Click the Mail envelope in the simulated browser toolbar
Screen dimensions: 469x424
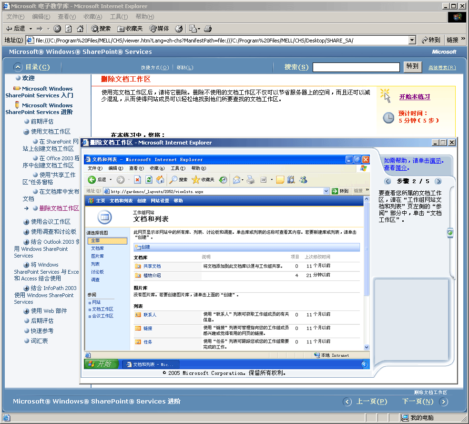click(x=236, y=179)
